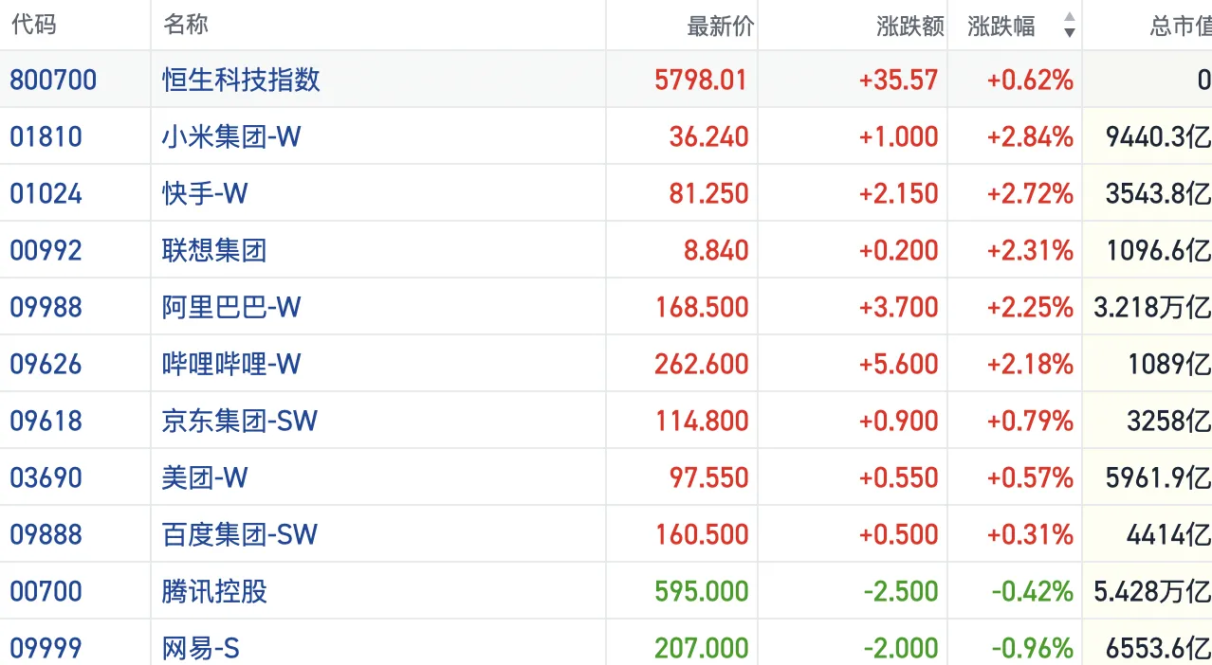Open the 美团-W stock page
This screenshot has height=665, width=1212.
point(204,477)
